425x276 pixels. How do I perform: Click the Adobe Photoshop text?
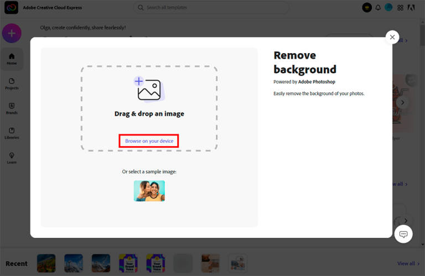[x=317, y=82]
